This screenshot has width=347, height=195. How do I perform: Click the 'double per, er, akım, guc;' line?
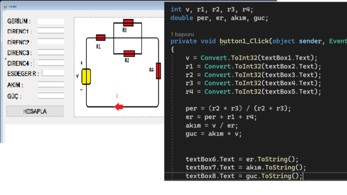(219, 18)
